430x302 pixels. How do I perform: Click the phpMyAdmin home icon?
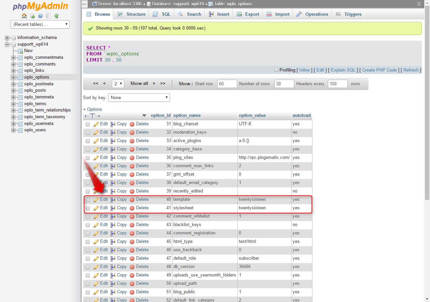click(x=24, y=16)
